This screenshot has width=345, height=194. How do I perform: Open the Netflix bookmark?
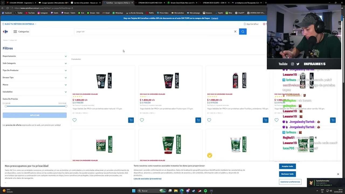point(150,13)
